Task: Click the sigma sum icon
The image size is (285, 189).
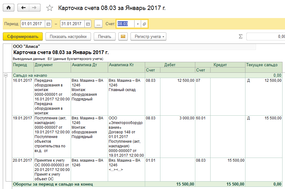Action: pyautogui.click(x=240, y=37)
